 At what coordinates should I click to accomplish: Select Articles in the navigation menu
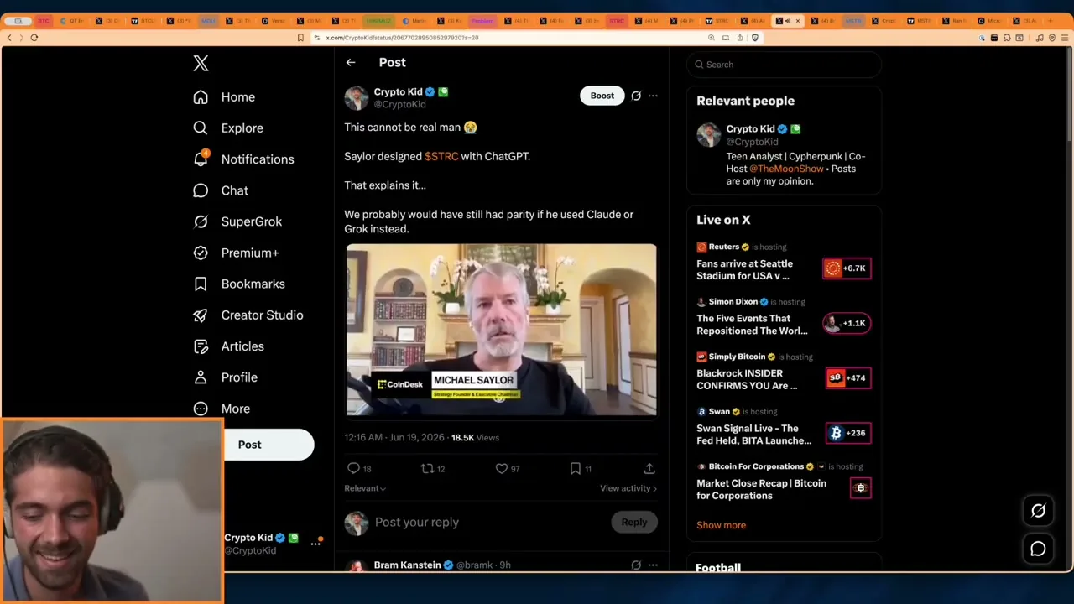tap(242, 346)
